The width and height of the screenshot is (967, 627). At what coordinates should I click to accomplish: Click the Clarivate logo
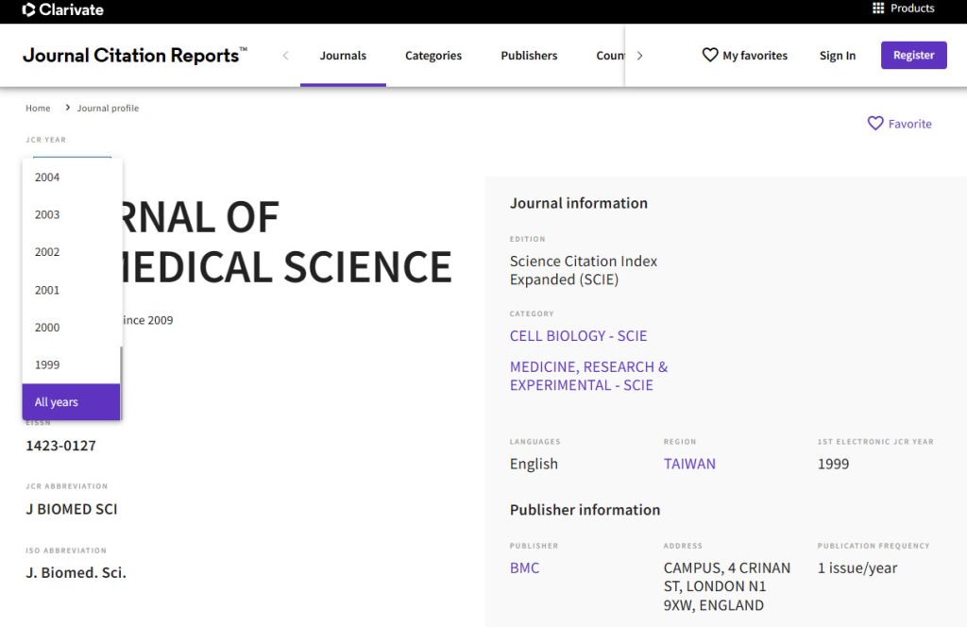pos(62,9)
